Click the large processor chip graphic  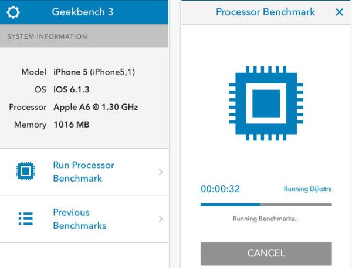pos(266,103)
